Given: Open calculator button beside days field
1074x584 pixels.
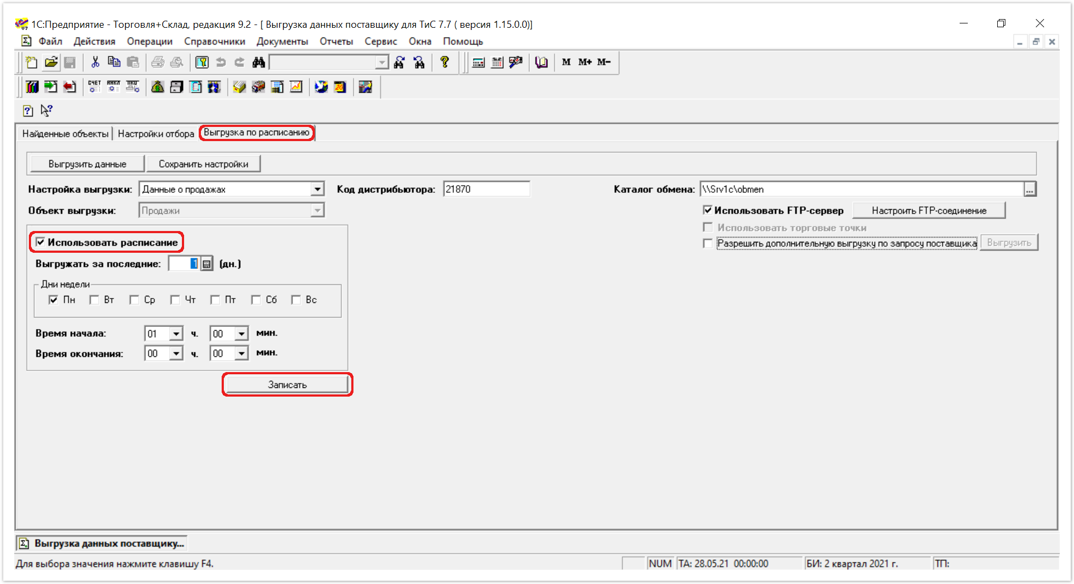Looking at the screenshot, I should pyautogui.click(x=206, y=264).
